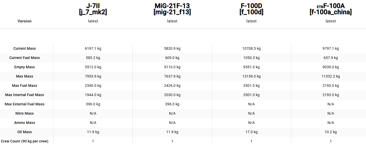Image resolution: width=366 pixels, height=144 pixels.
Task: Select the Empty Mass row label
Action: point(24,67)
